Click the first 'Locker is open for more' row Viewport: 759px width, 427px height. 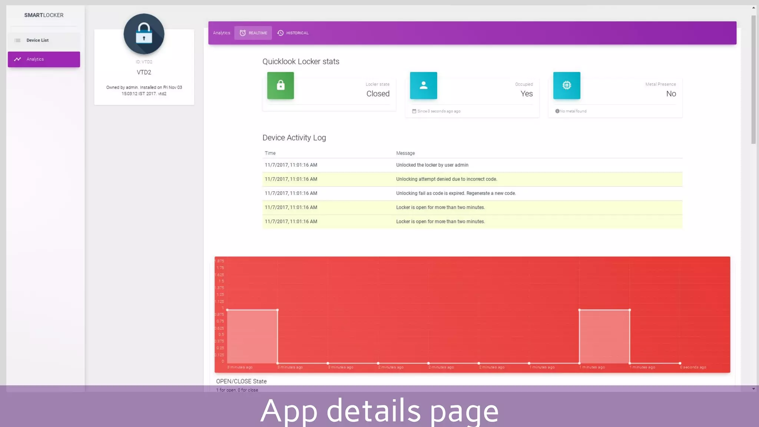pos(472,207)
